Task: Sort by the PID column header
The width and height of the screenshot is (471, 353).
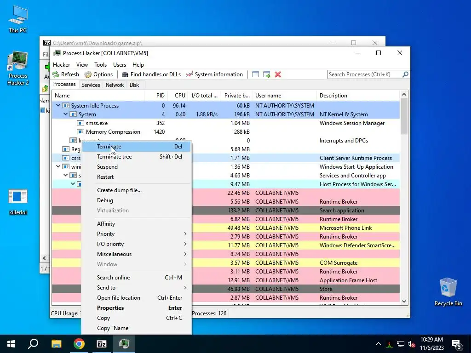Action: [x=156, y=96]
